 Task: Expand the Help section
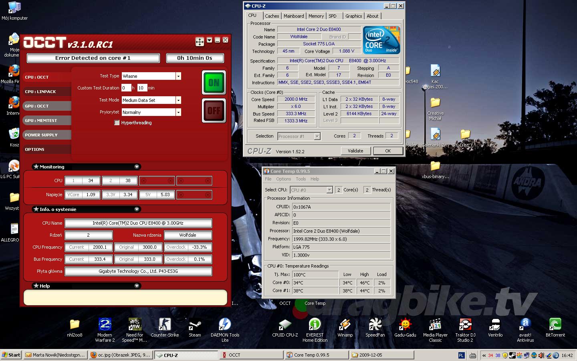pos(137,286)
